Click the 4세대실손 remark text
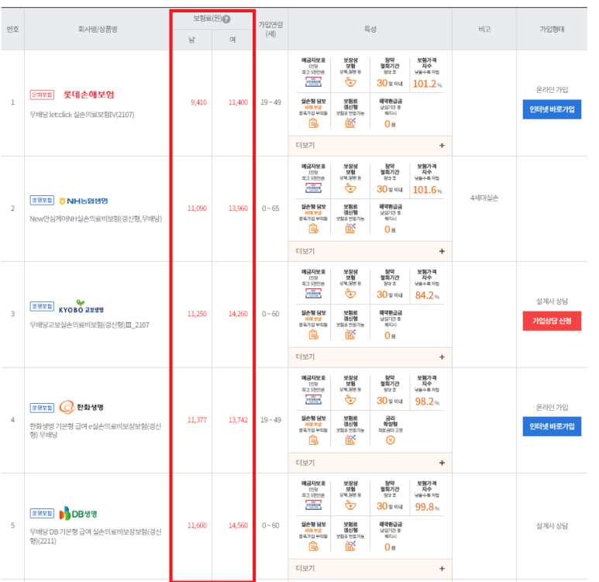Image resolution: width=599 pixels, height=582 pixels. click(x=484, y=198)
